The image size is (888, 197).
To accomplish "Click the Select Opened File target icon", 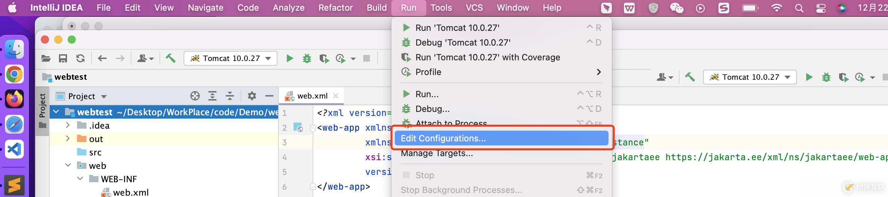I will (x=195, y=96).
